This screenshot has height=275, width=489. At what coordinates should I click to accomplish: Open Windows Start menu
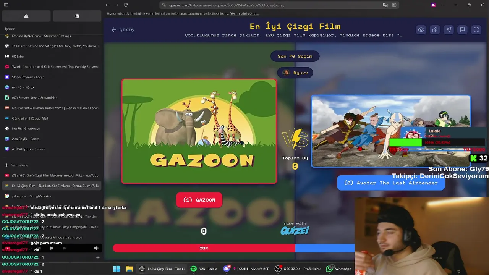(117, 269)
